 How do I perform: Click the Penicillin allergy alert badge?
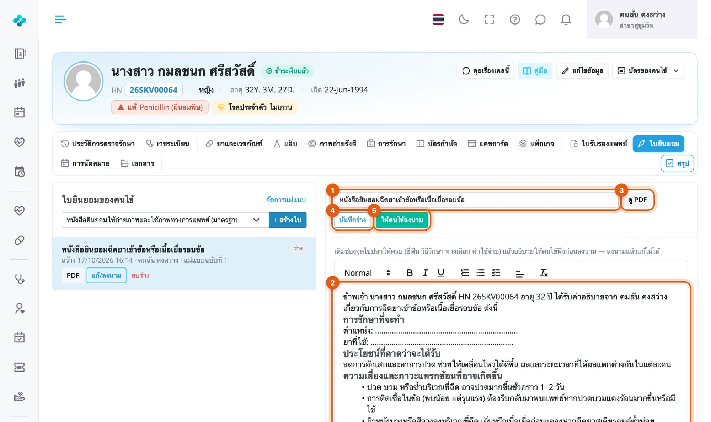click(160, 107)
